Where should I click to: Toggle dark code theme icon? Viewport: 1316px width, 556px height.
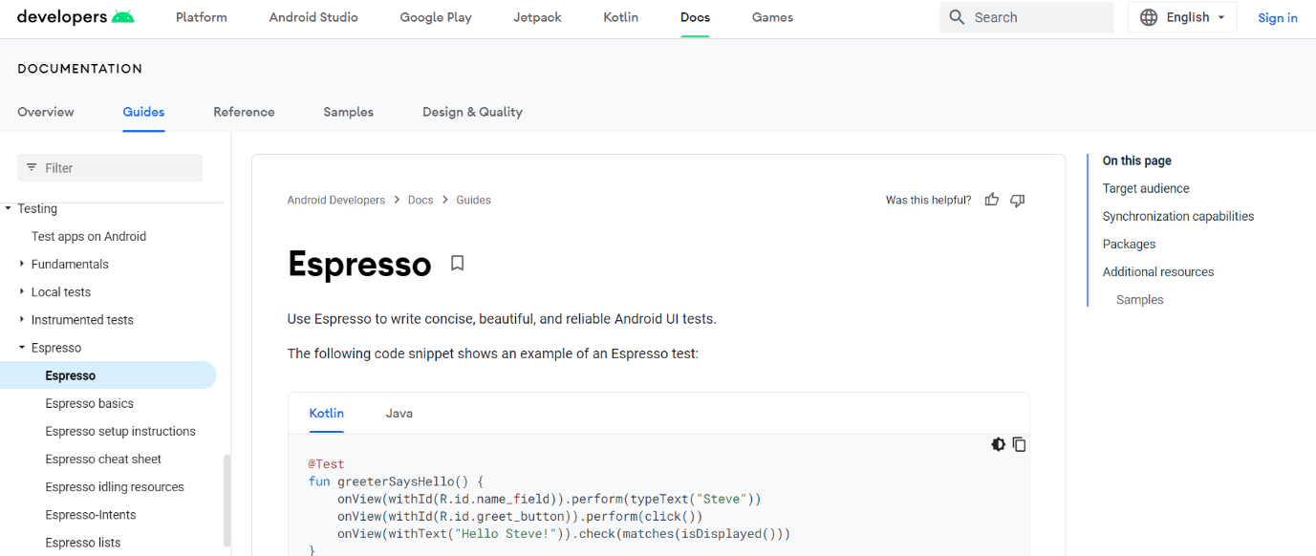tap(998, 444)
